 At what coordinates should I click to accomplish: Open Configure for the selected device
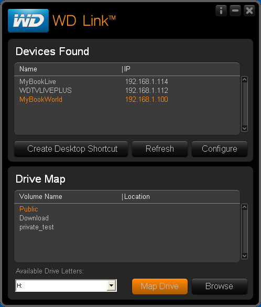point(220,149)
